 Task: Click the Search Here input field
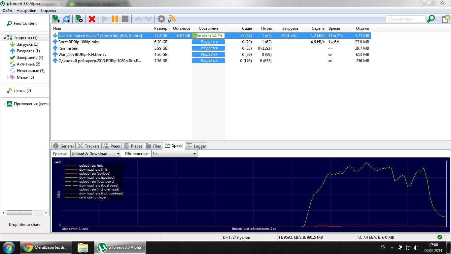pyautogui.click(x=405, y=19)
